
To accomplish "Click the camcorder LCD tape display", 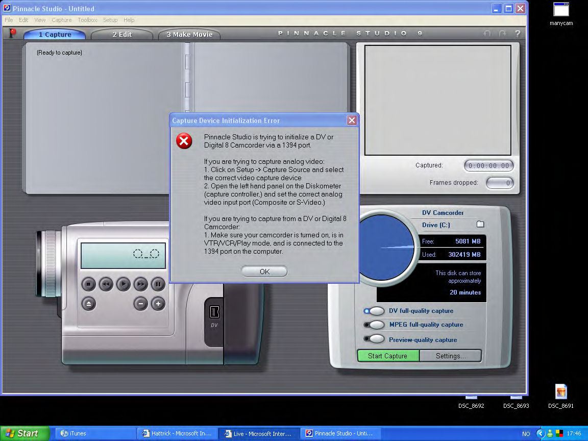I will [x=123, y=255].
